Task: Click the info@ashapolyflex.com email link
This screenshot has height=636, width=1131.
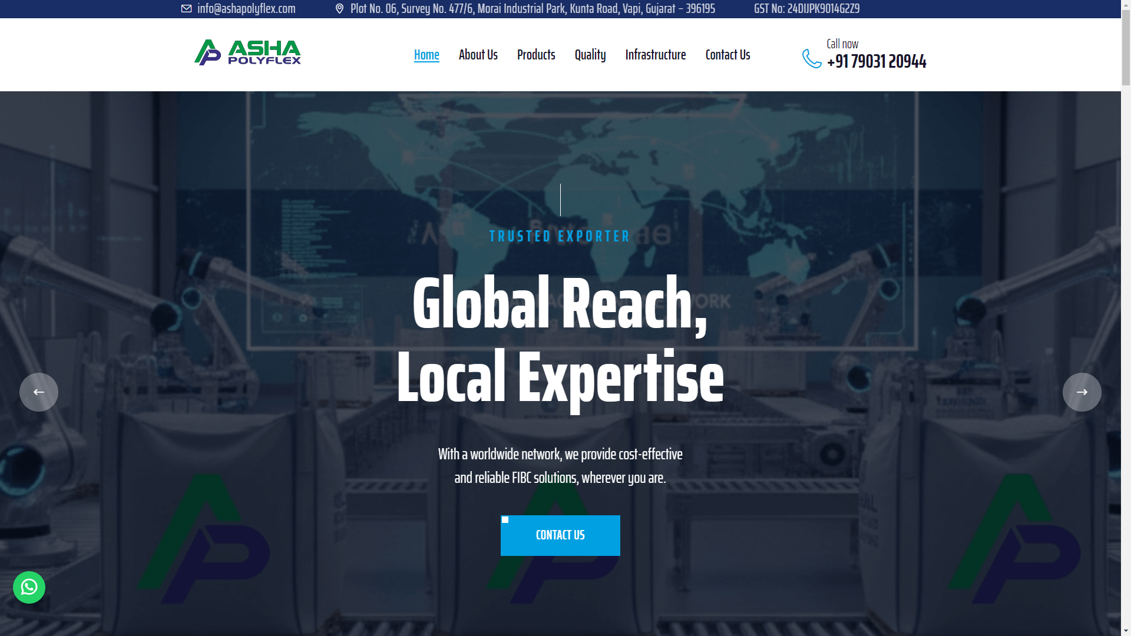Action: click(x=246, y=9)
